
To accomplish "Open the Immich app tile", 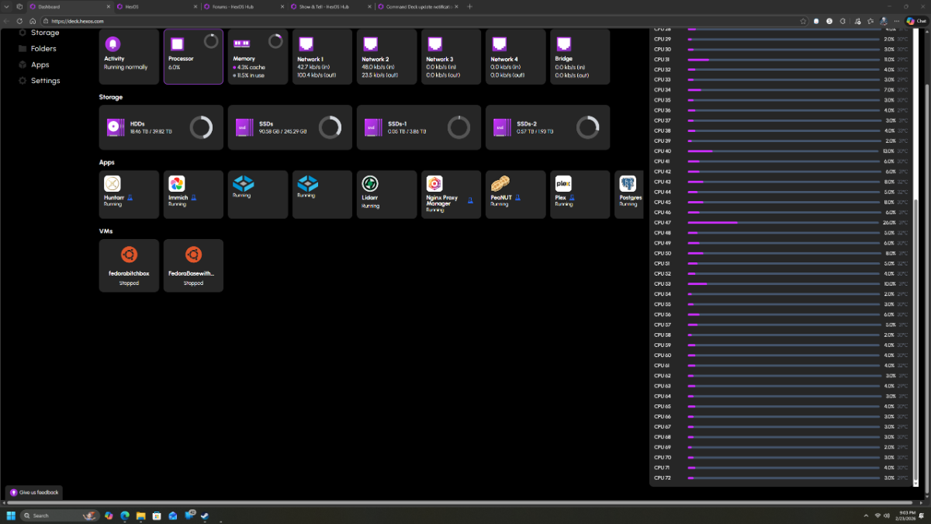I will (x=193, y=194).
